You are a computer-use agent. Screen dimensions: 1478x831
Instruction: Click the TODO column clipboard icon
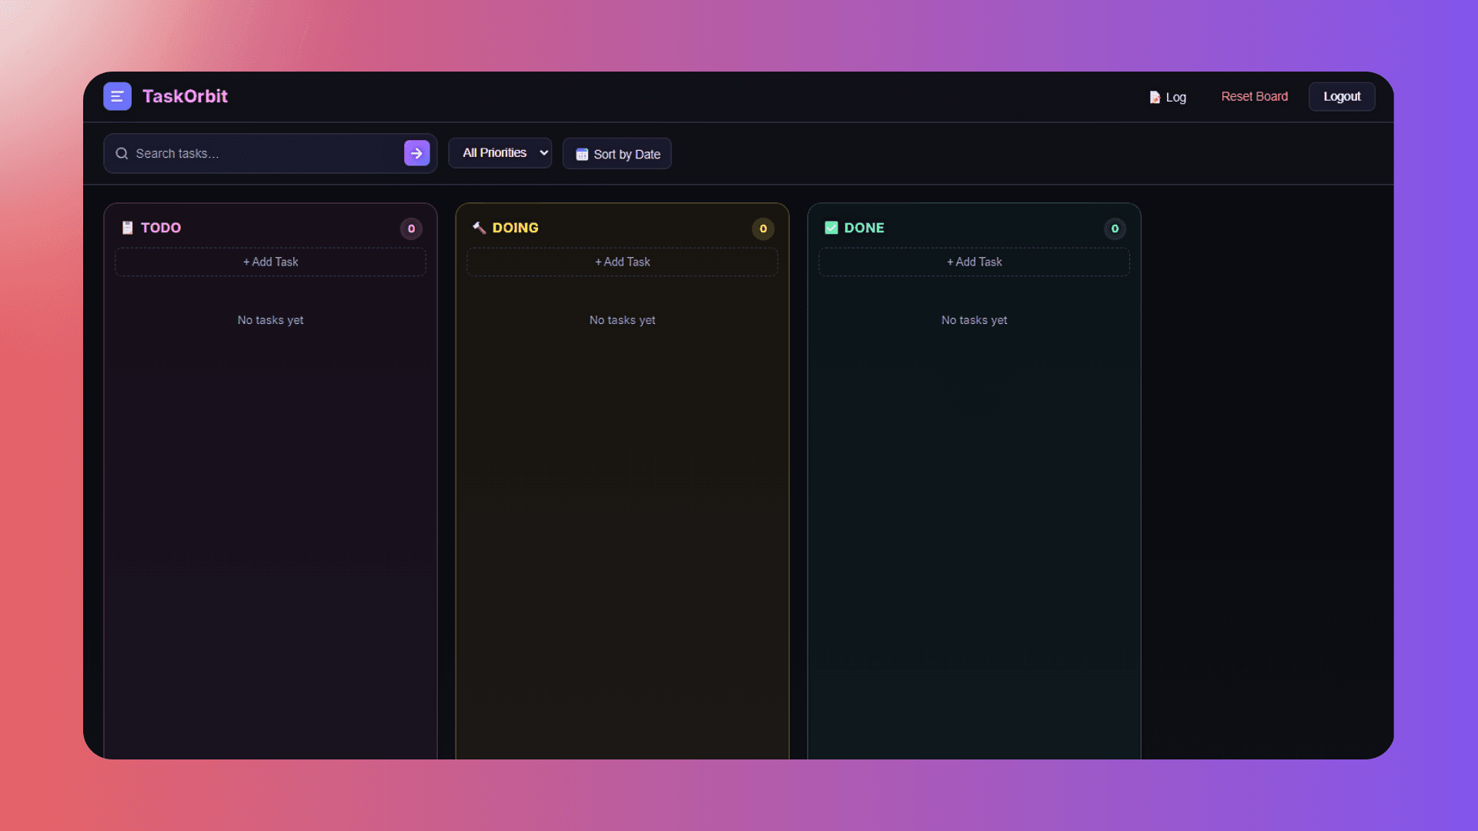pos(128,228)
